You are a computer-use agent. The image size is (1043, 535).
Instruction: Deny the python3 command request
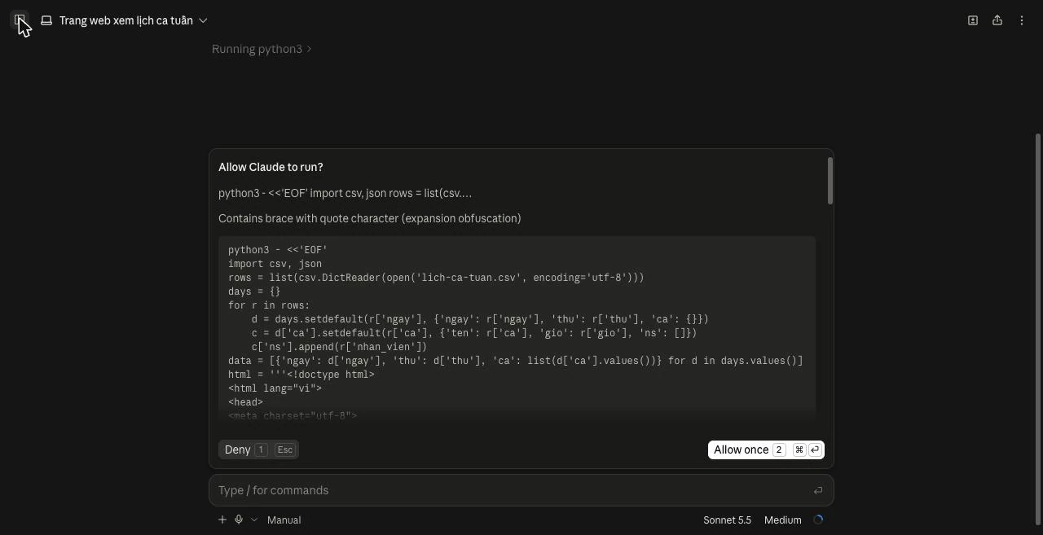pos(258,449)
